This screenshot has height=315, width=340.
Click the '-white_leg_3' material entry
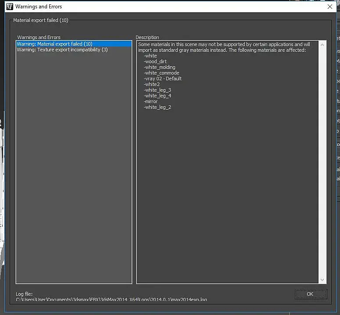coord(157,90)
